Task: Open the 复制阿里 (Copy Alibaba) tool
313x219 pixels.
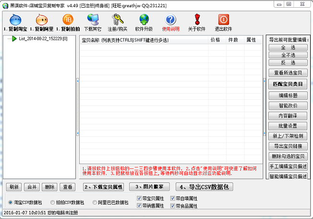Action: [x=41, y=23]
